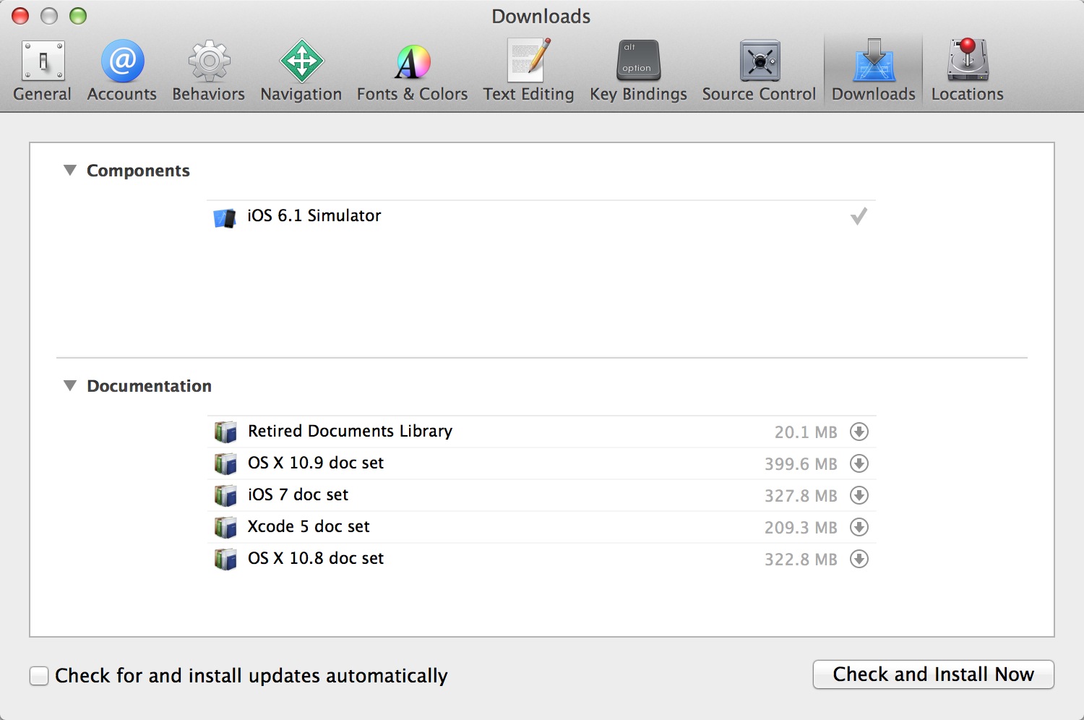Screen dimensions: 1084x720
Task: Select the OS X 10.8 doc set label
Action: (x=316, y=558)
